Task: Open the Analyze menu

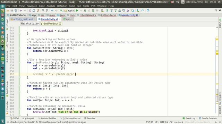Action: tap(51, 6)
